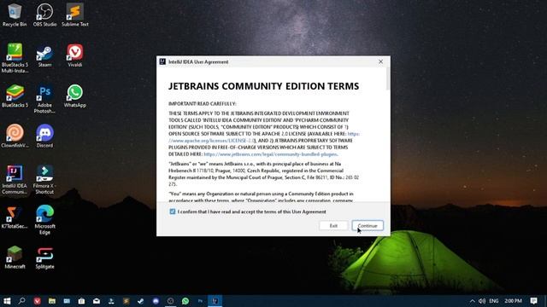Viewport: 547px width, 307px height.
Task: Select the BlueStacks 5 desktop shortcut
Action: coord(15,96)
